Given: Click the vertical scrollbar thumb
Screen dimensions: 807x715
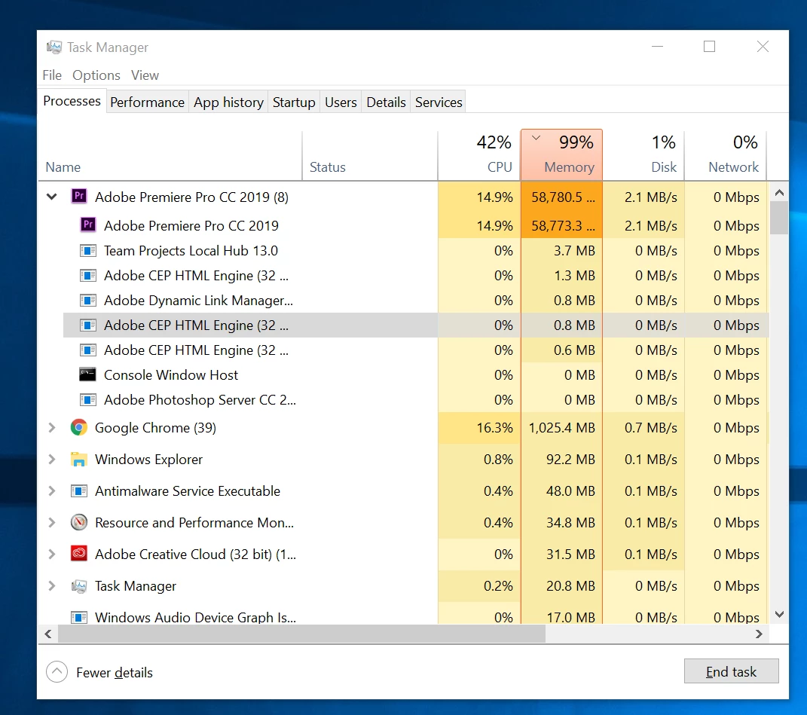Looking at the screenshot, I should click(x=779, y=218).
